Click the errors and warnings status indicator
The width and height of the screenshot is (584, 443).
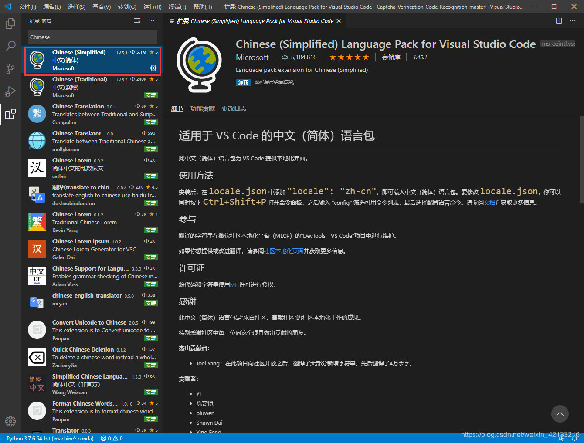[112, 439]
